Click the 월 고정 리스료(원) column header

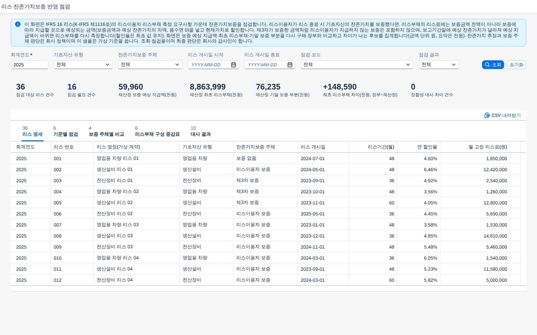[x=475, y=147]
